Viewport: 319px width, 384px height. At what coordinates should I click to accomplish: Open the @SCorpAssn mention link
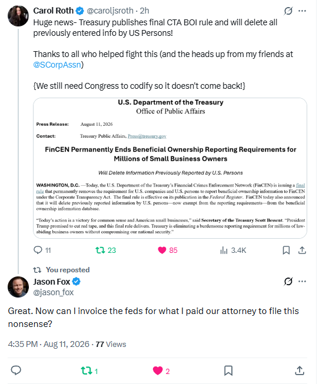[x=57, y=65]
